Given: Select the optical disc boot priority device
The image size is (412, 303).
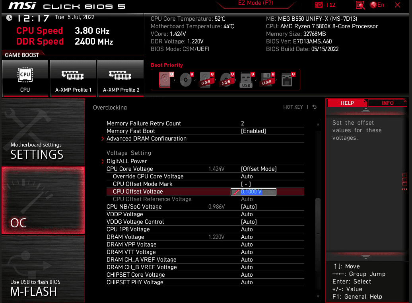Looking at the screenshot, I should coord(186,80).
